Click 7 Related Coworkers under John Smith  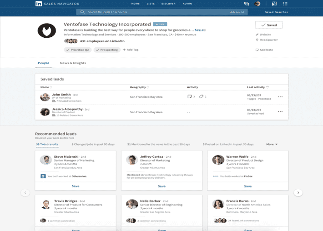(x=69, y=101)
